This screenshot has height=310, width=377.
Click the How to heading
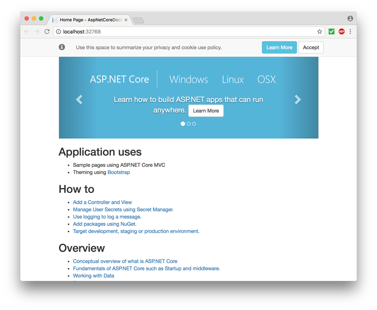pos(77,189)
